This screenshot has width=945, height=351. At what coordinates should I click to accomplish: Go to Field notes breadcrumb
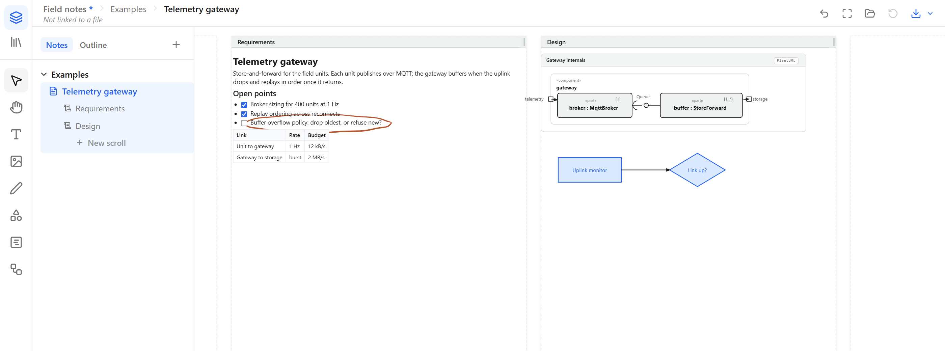[64, 9]
